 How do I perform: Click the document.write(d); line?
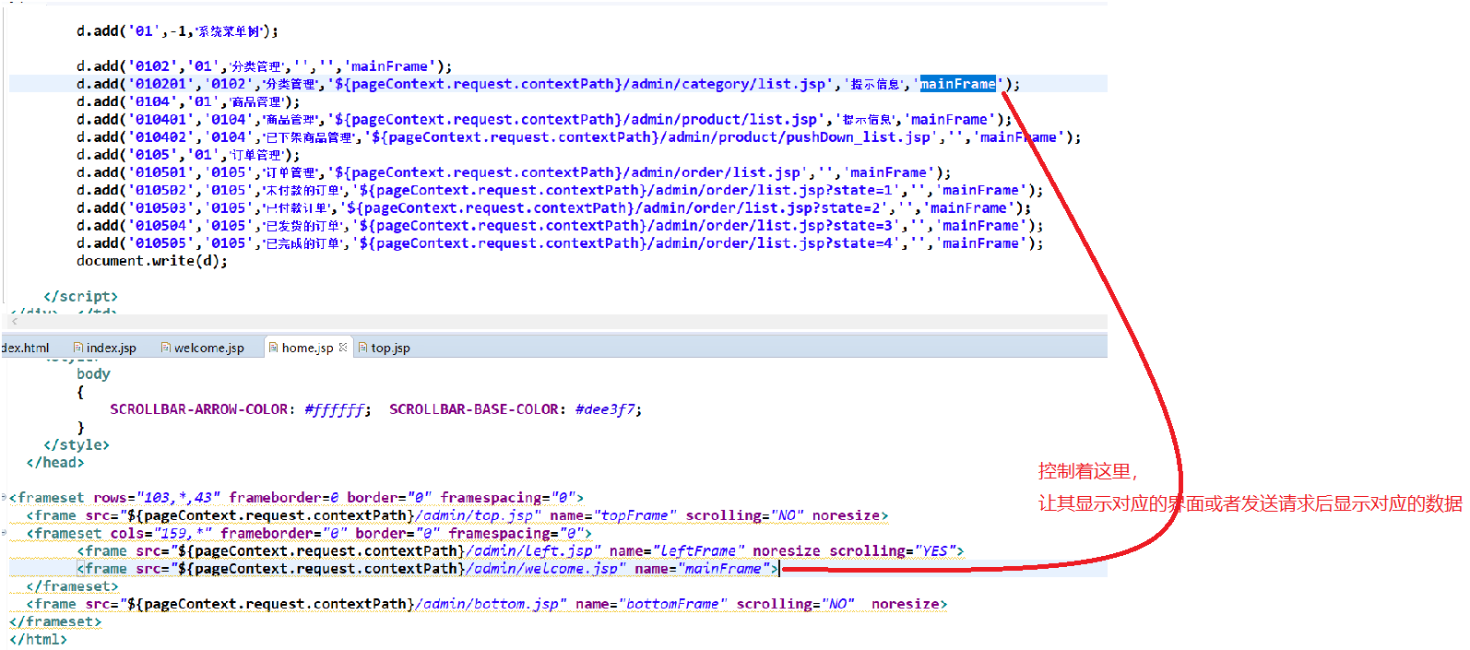click(x=152, y=261)
